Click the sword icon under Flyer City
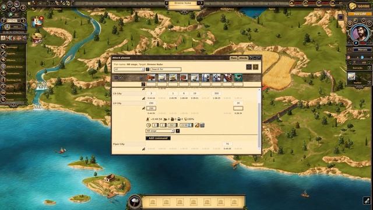The image size is (373, 210). point(143,149)
